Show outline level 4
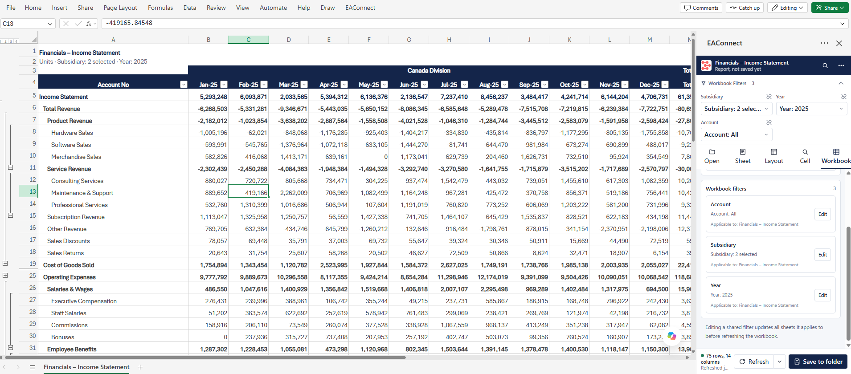851x374 pixels. pos(16,41)
